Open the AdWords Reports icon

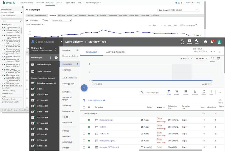click(x=189, y=41)
